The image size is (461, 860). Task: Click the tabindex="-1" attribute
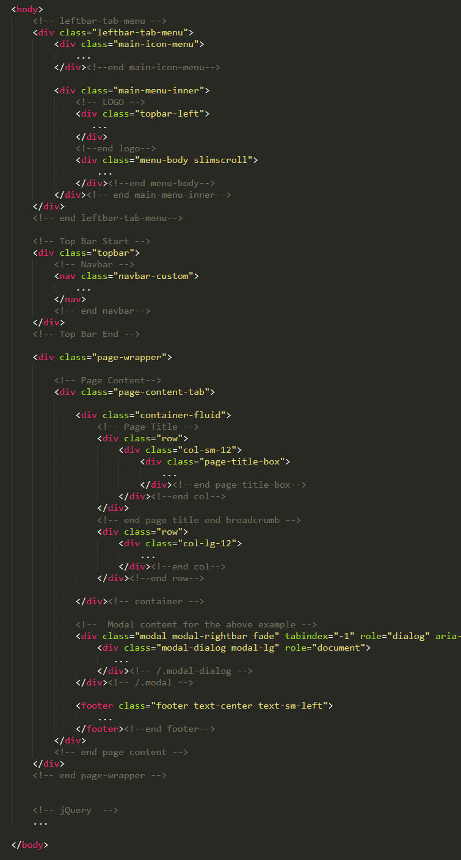(319, 636)
